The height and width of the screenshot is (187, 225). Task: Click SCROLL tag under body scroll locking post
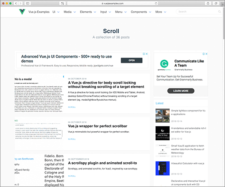pyautogui.click(x=72, y=107)
